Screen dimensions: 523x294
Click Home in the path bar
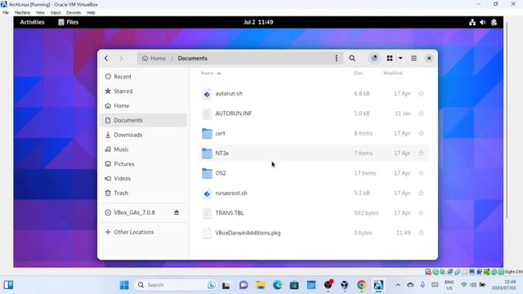pos(154,58)
